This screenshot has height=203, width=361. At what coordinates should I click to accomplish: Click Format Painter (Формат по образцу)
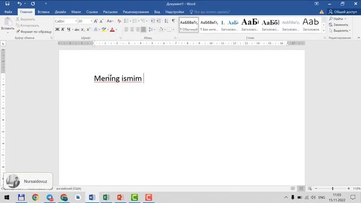coord(34,32)
